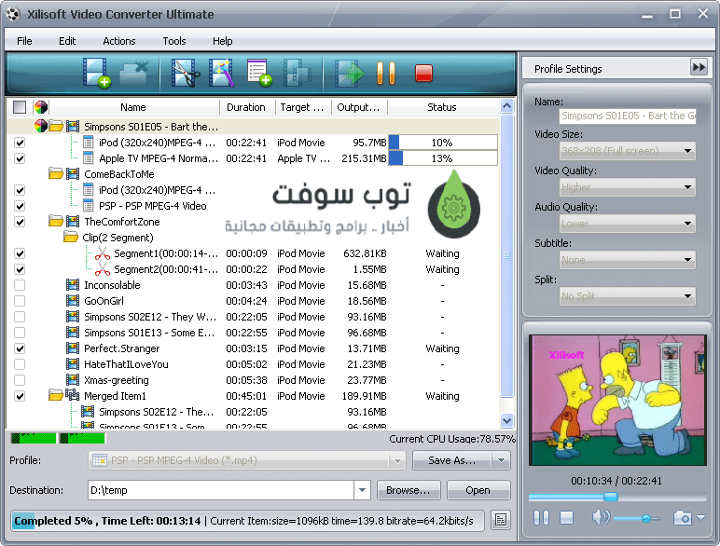Screen dimensions: 720x546
Task: Uncheck the PSP - PSP MPEG-4 Video checkbox
Action: pos(20,206)
